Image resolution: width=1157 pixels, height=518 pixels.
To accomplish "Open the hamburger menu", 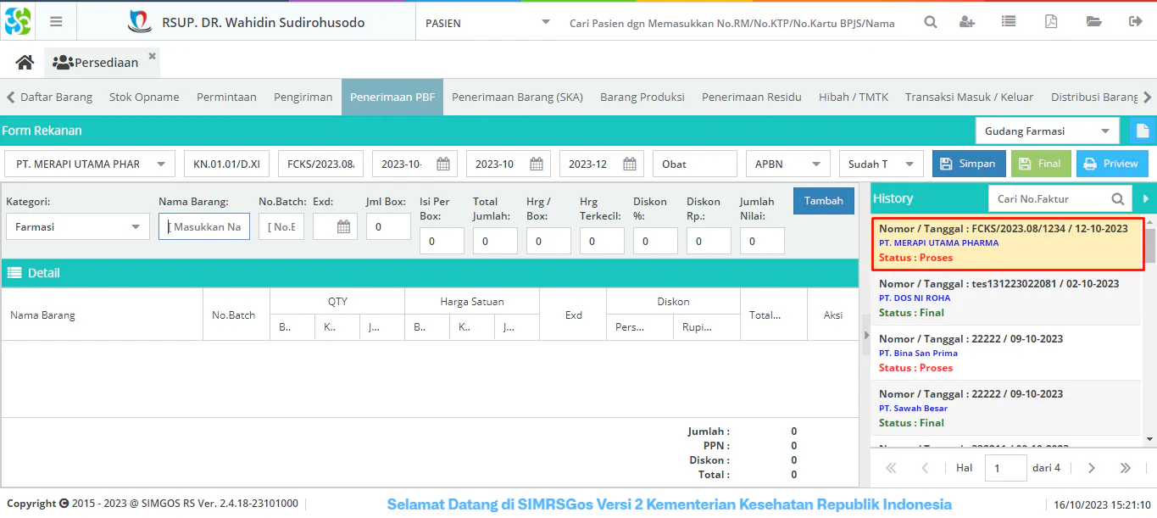I will (x=56, y=22).
